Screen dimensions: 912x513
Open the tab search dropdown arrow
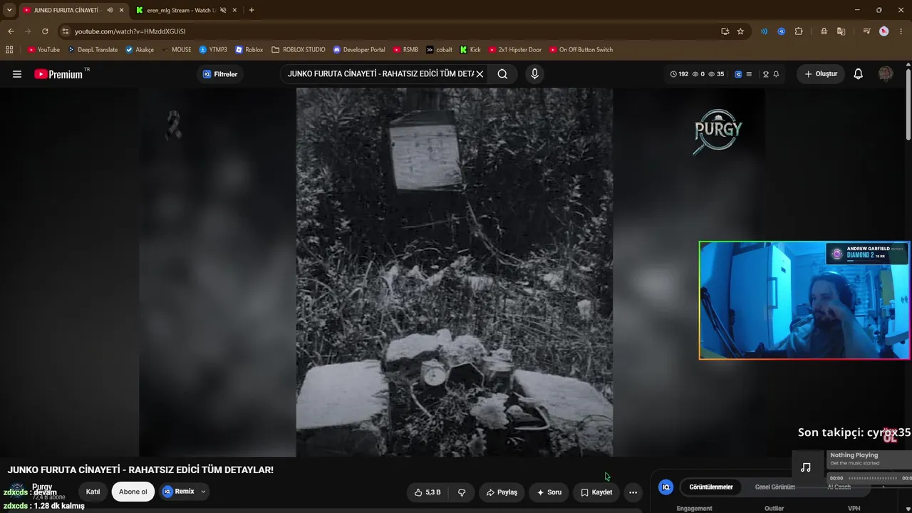tap(9, 10)
